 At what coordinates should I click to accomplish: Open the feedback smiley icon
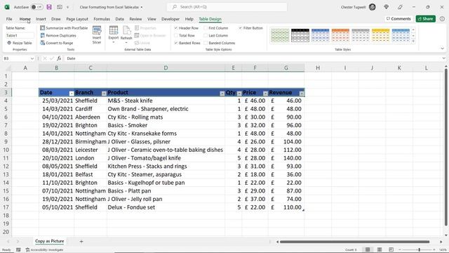[x=442, y=19]
